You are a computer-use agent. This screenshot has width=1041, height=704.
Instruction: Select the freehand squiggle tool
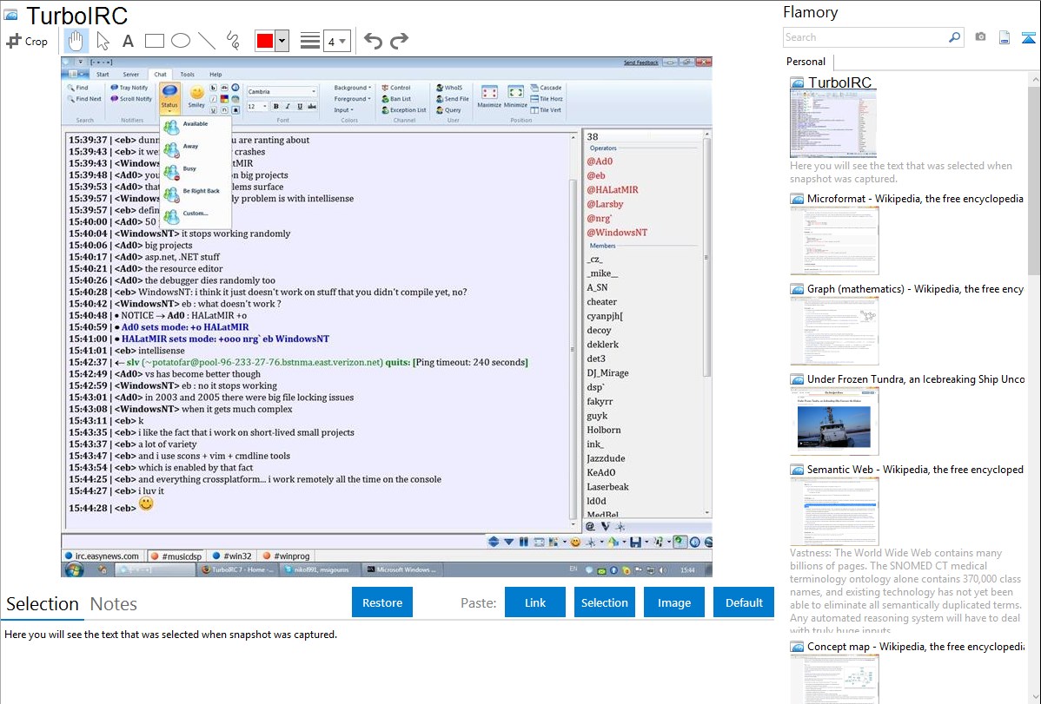click(233, 41)
